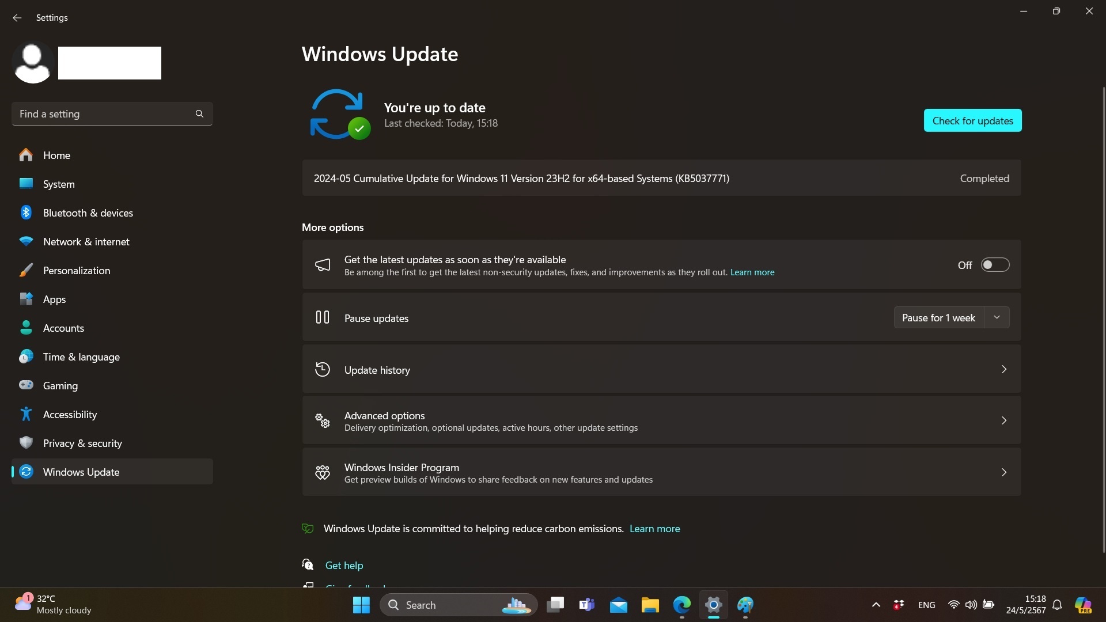Click Pause for 1 week button
The image size is (1106, 622).
(x=938, y=317)
